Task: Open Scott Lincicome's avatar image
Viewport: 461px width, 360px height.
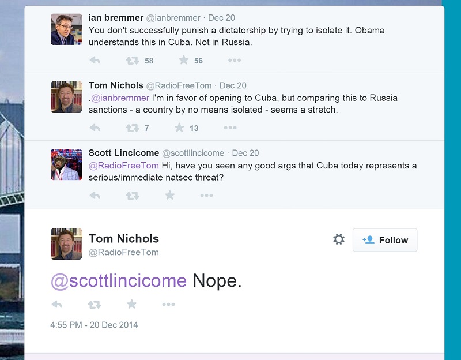Action: pos(66,164)
